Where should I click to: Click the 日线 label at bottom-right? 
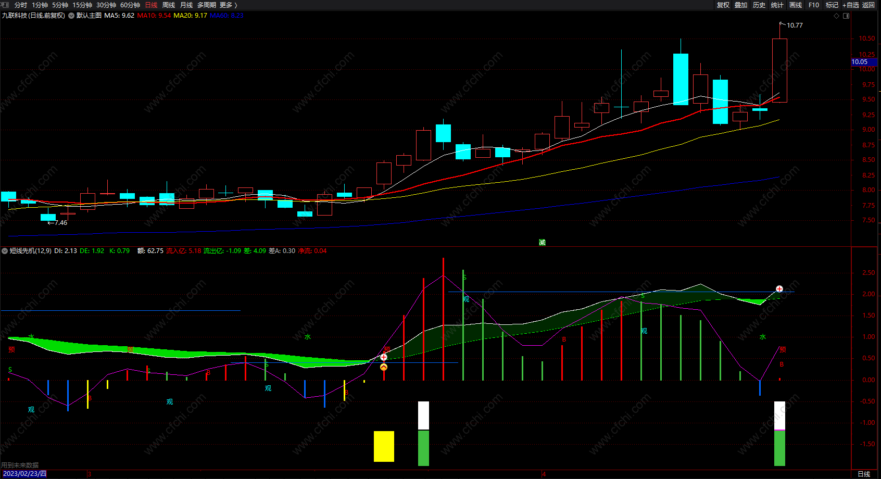(x=864, y=474)
